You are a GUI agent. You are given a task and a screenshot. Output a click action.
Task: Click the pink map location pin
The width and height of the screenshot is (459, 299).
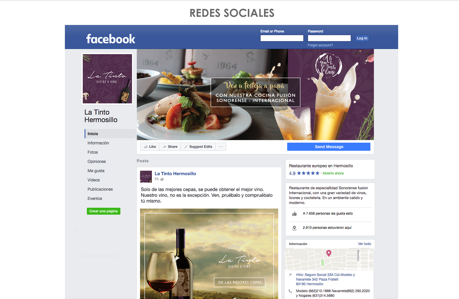point(329,253)
